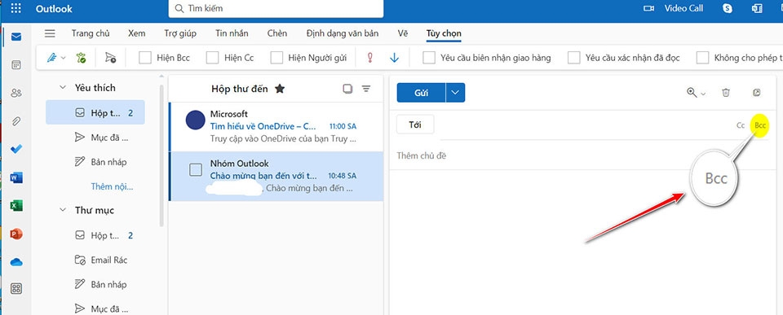Open the message list filter icon
This screenshot has height=315, width=783.
[366, 89]
